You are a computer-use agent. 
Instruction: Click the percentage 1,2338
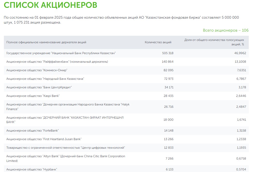241,139
